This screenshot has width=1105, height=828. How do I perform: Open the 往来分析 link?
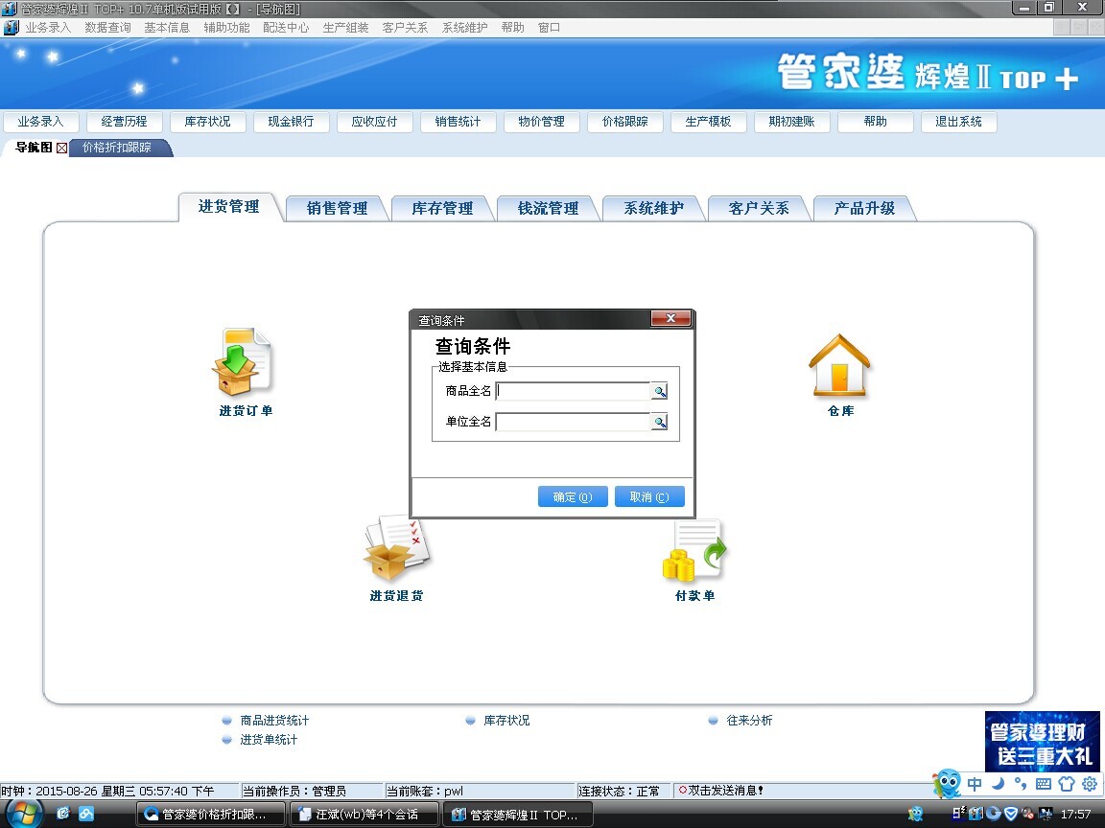coord(749,721)
